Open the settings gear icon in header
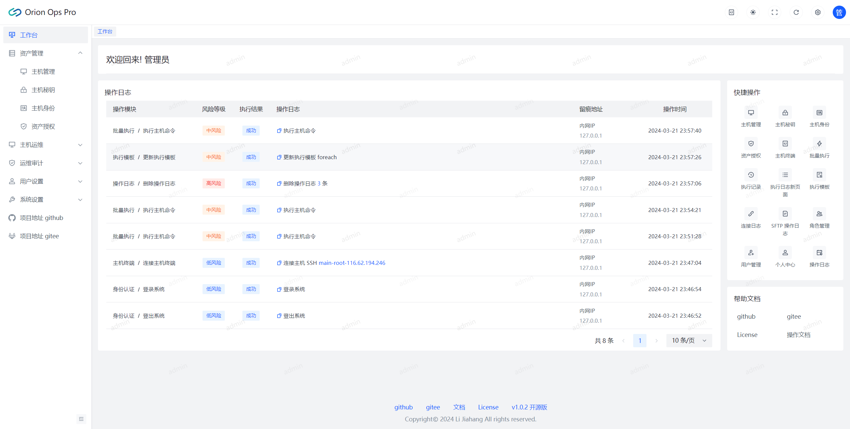 tap(817, 12)
